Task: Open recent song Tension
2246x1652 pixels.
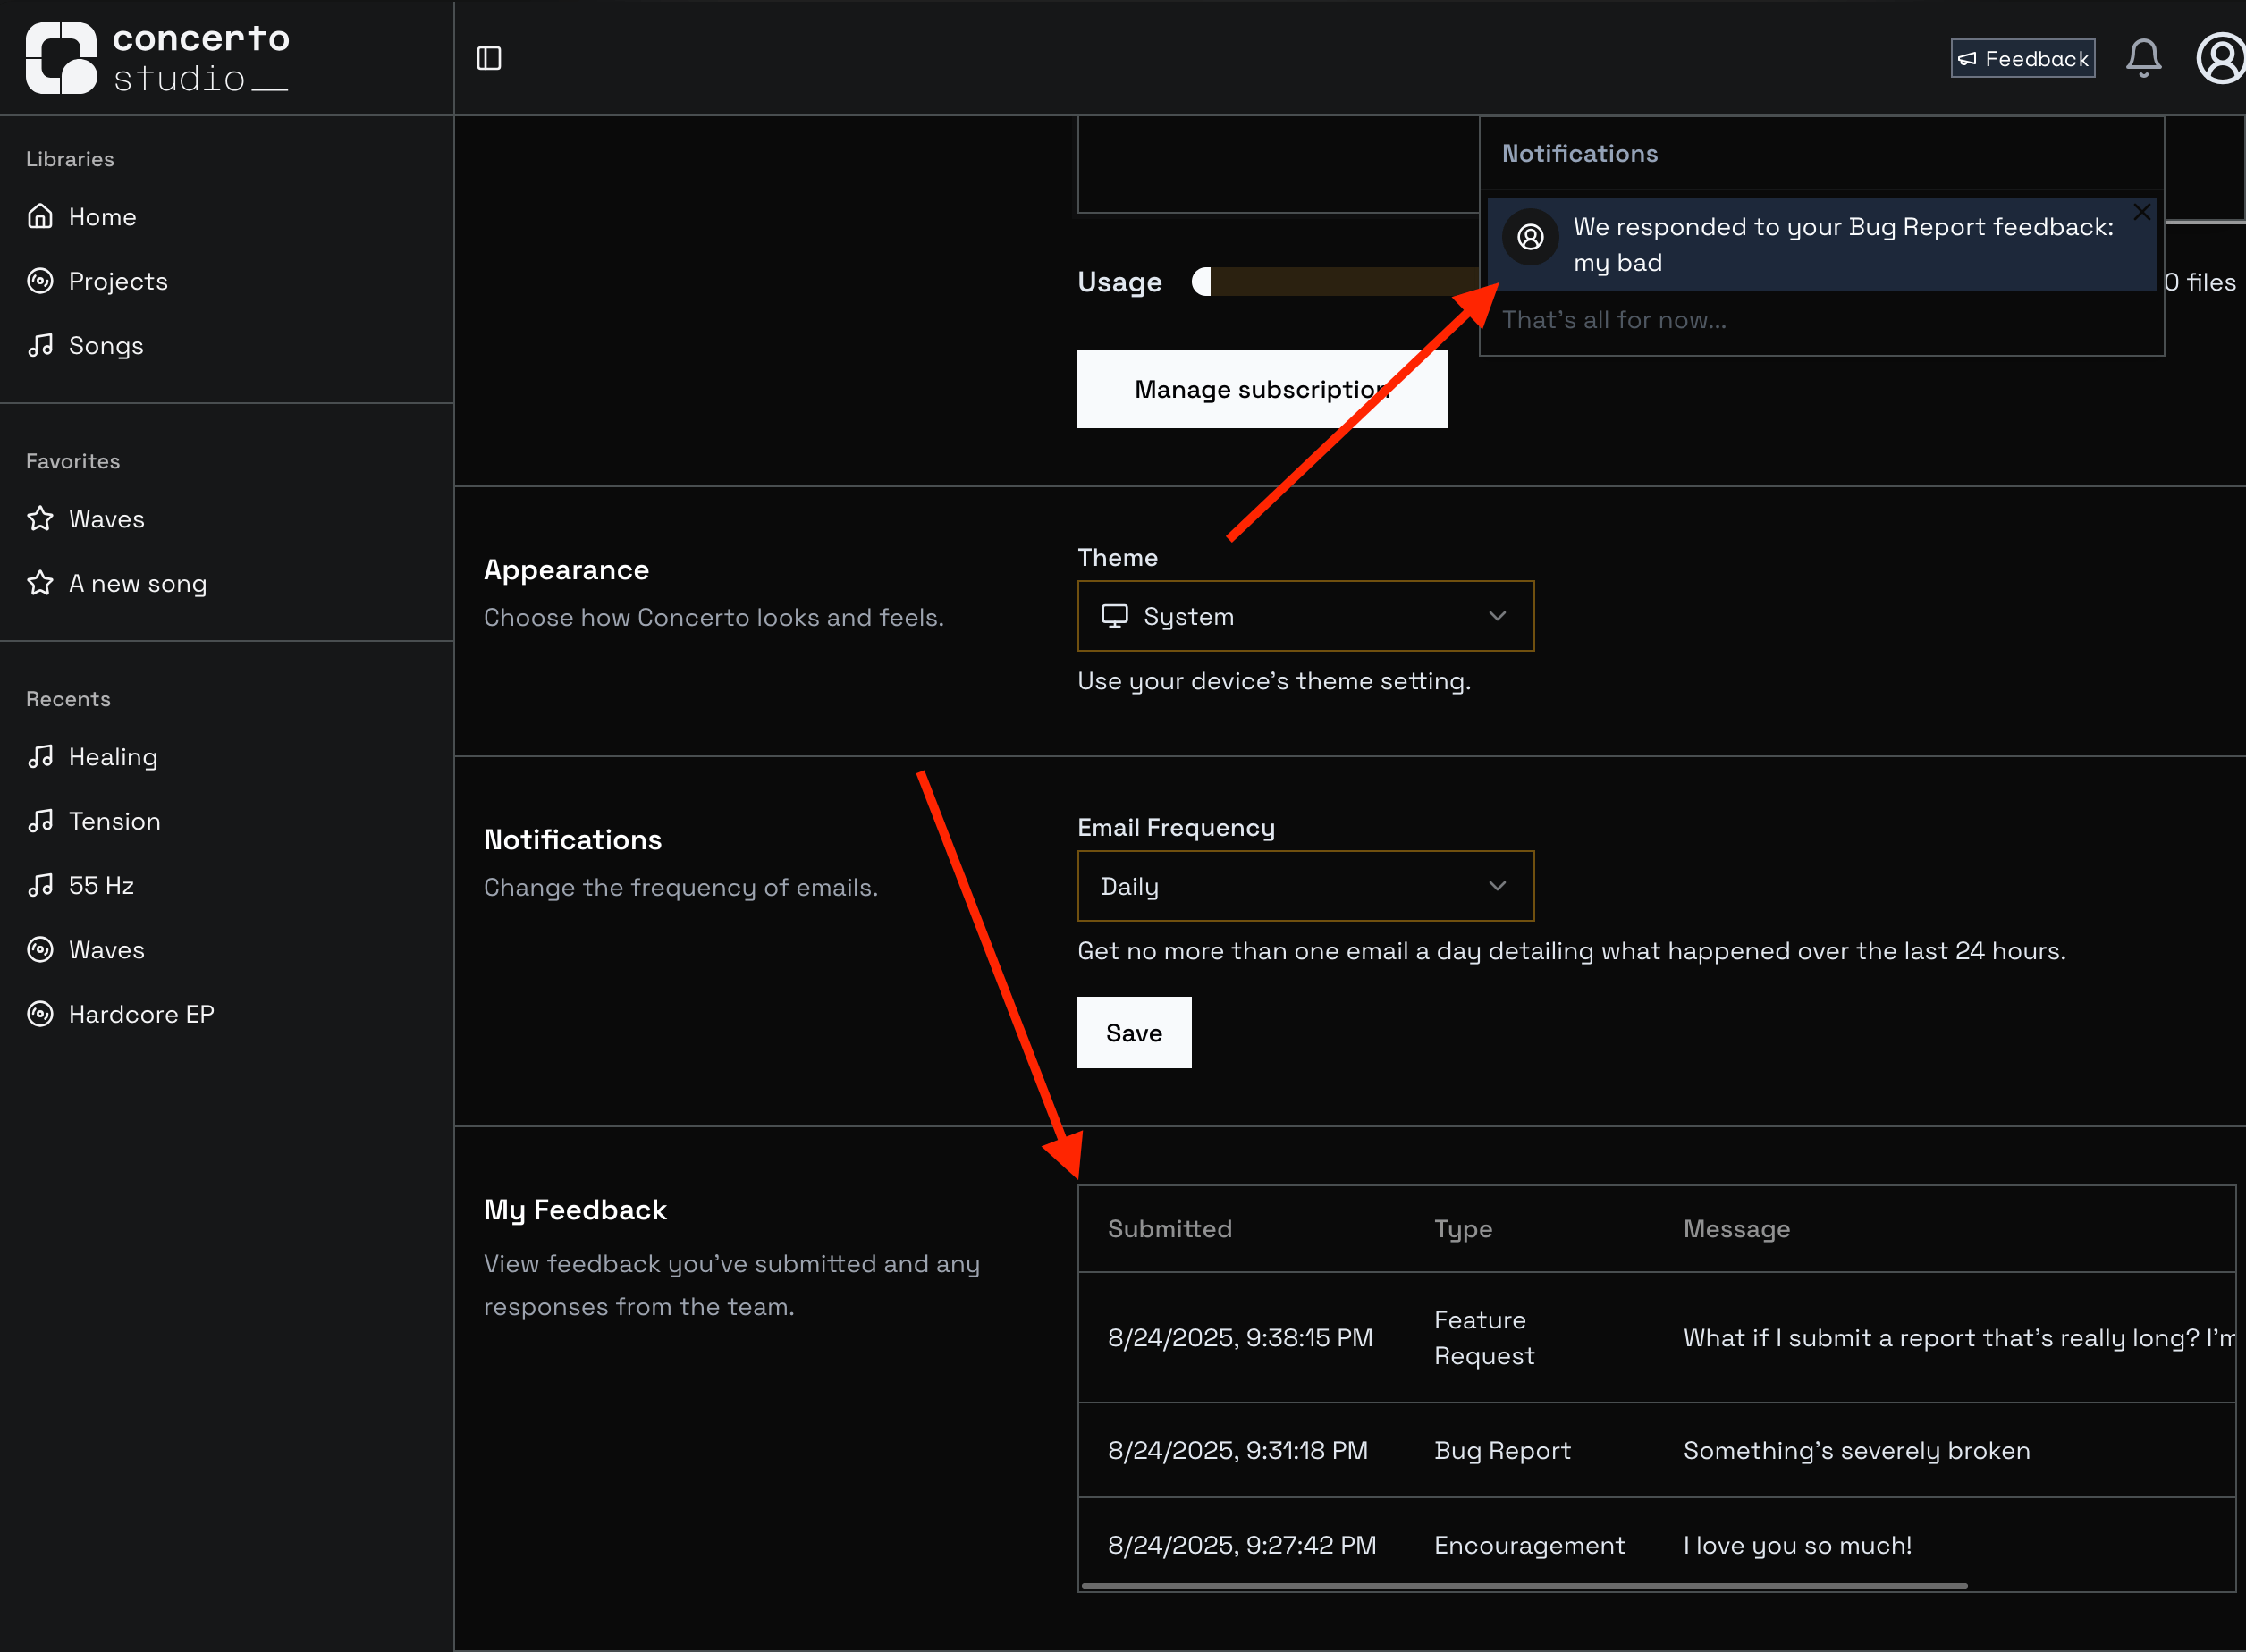Action: [94, 821]
